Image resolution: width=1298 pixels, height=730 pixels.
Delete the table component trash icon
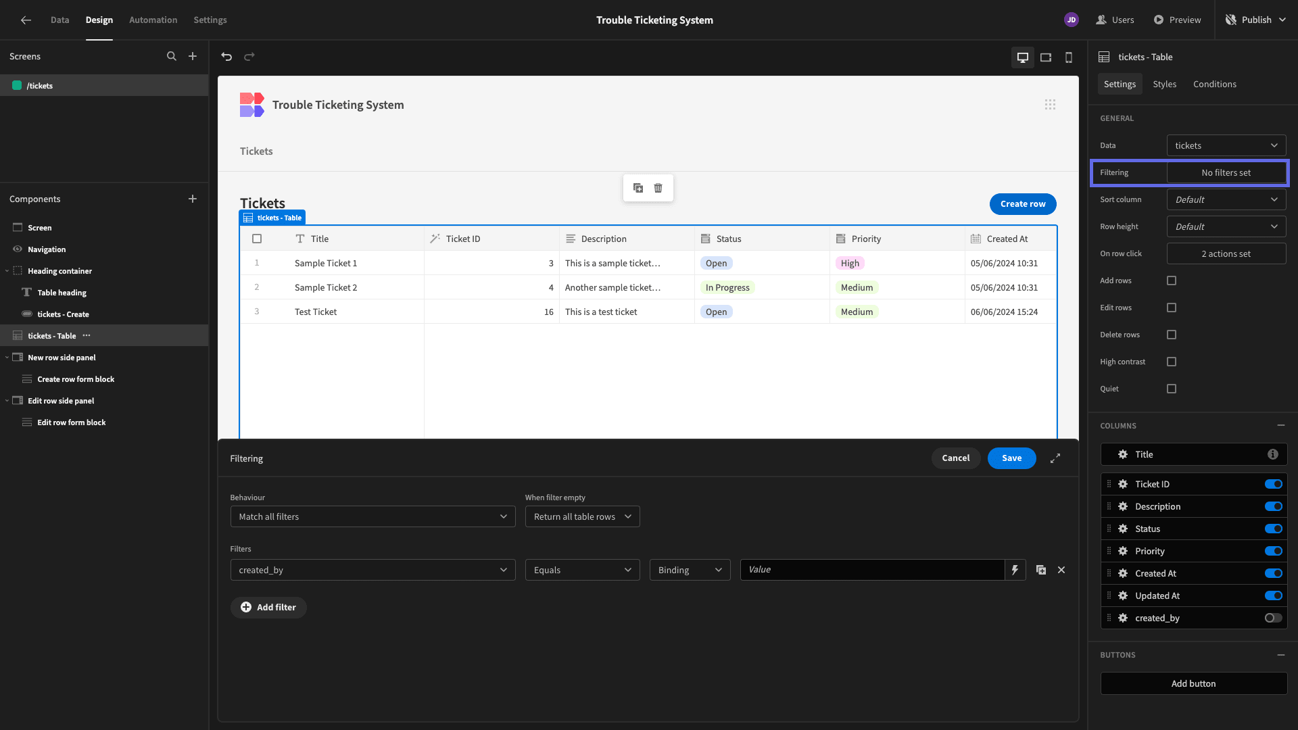click(658, 188)
